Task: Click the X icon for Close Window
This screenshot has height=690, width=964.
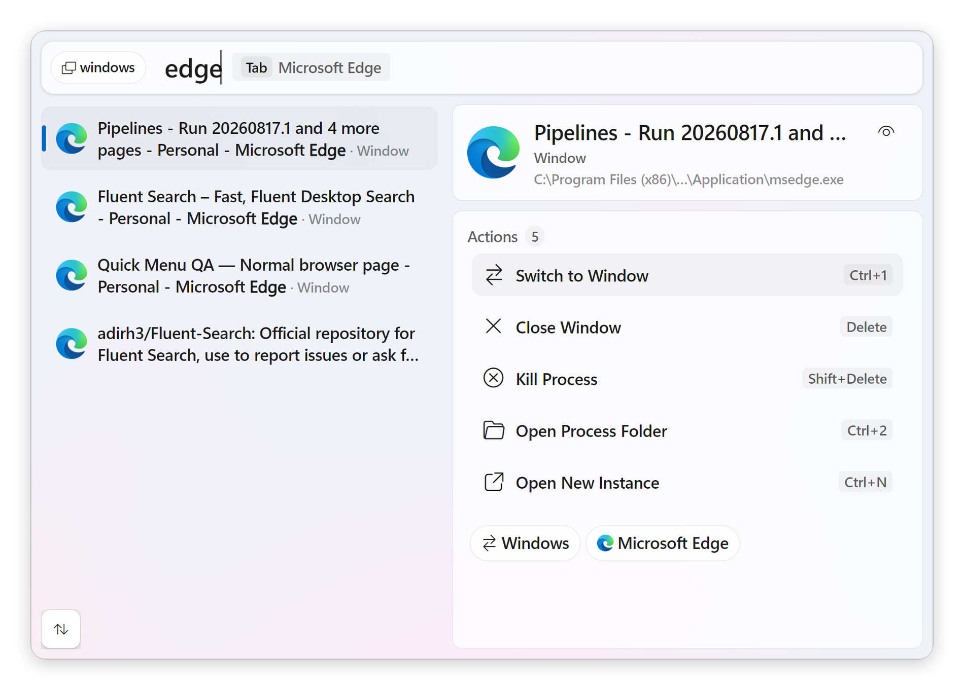Action: (x=494, y=326)
